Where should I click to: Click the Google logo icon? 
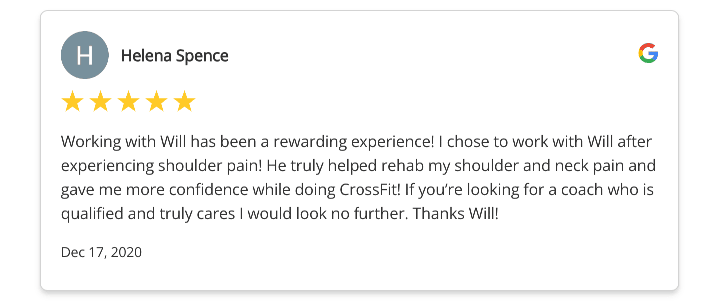pos(648,53)
